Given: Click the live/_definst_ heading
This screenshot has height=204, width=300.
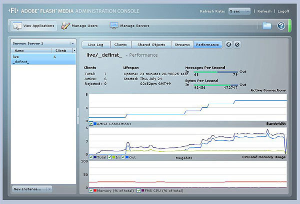Looking at the screenshot, I should click(x=104, y=55).
